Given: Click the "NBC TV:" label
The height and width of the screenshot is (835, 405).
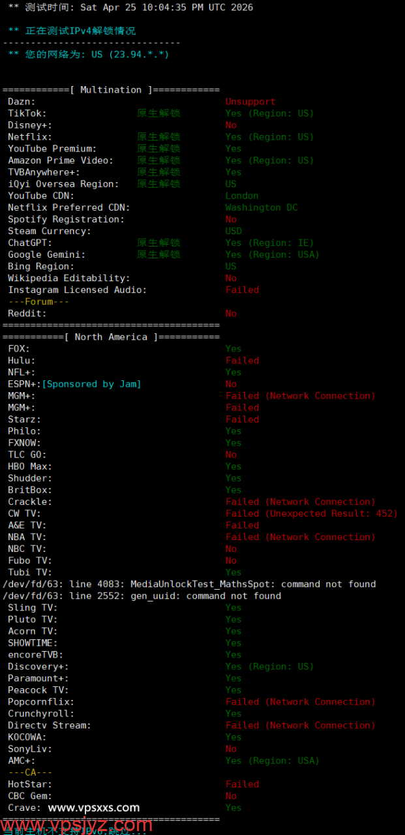Looking at the screenshot, I should pos(27,549).
